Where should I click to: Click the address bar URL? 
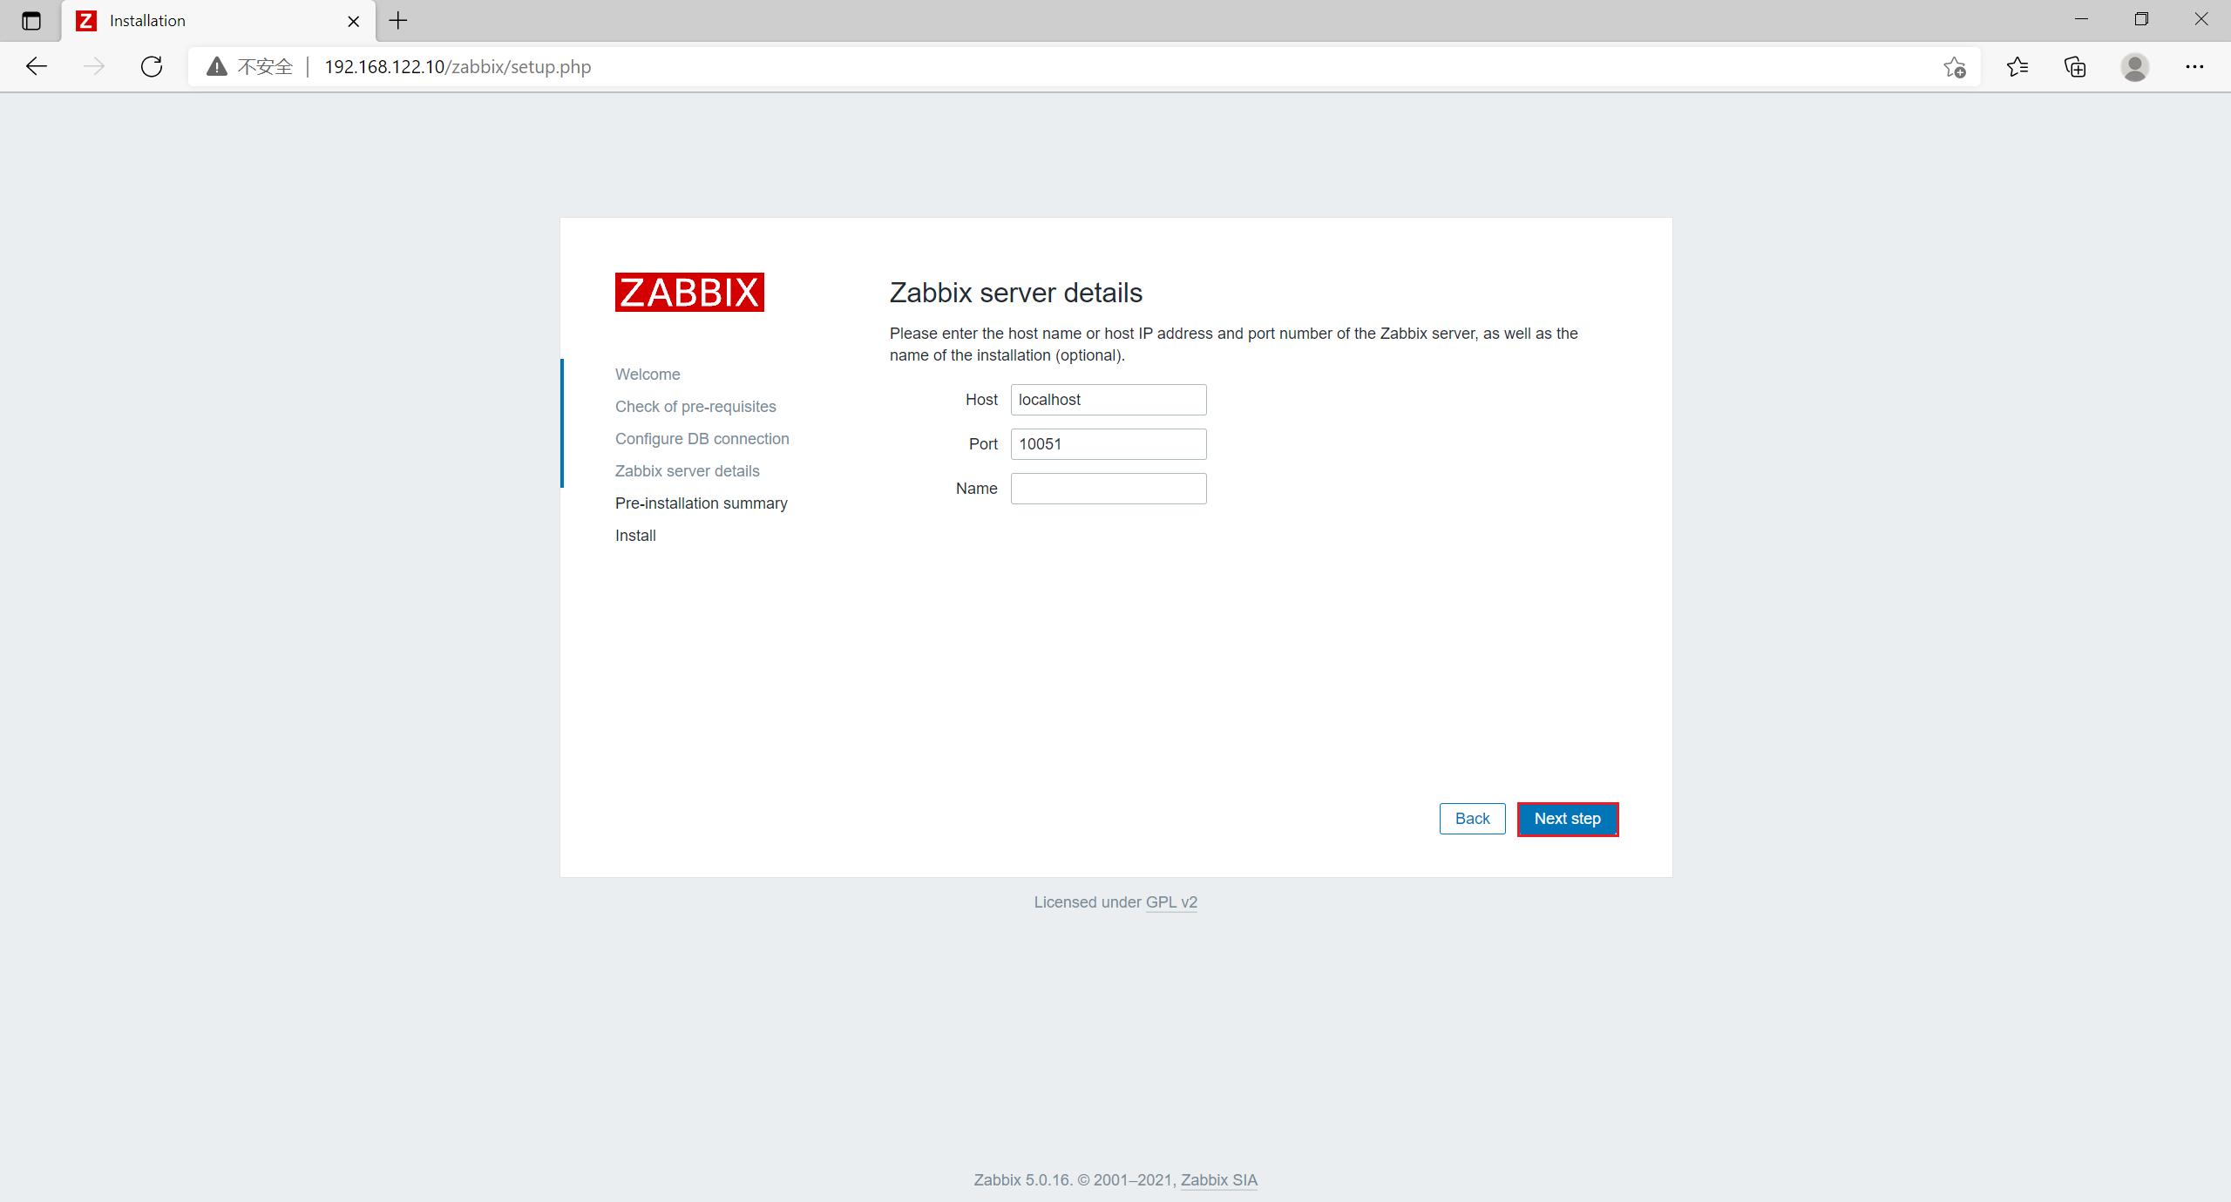pos(458,67)
